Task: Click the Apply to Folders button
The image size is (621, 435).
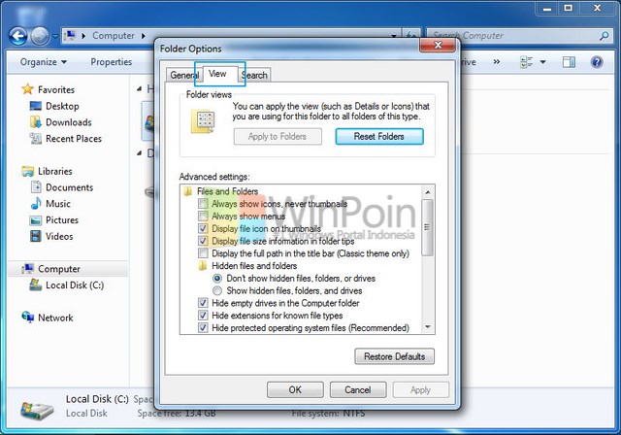Action: (278, 137)
